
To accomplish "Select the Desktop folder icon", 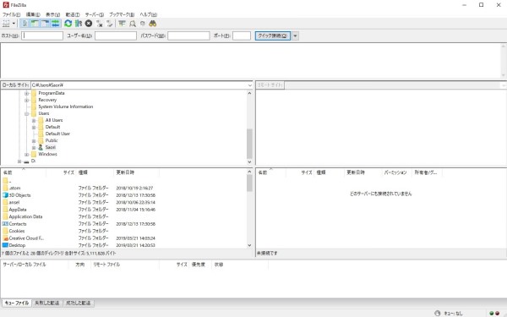I will 5,245.
